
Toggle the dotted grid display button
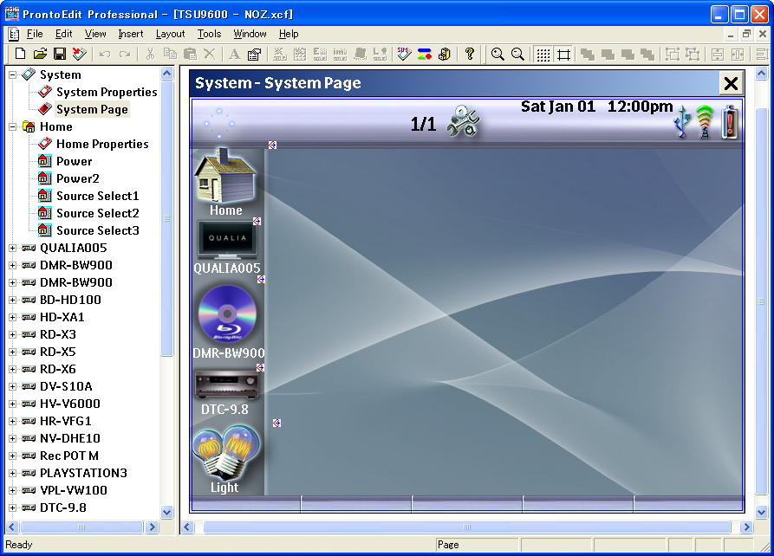pyautogui.click(x=543, y=55)
